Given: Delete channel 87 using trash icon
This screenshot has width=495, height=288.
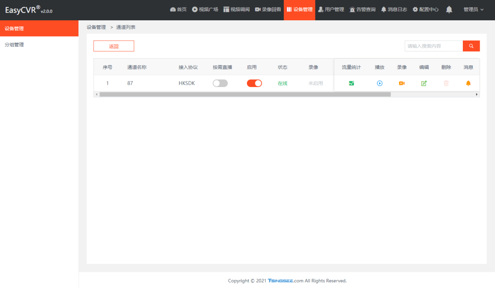Looking at the screenshot, I should pyautogui.click(x=446, y=83).
